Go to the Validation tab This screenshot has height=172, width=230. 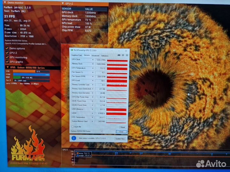point(104,56)
